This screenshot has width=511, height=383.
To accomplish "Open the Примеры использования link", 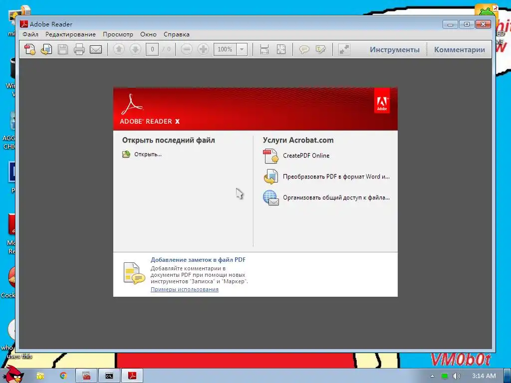I will (185, 289).
